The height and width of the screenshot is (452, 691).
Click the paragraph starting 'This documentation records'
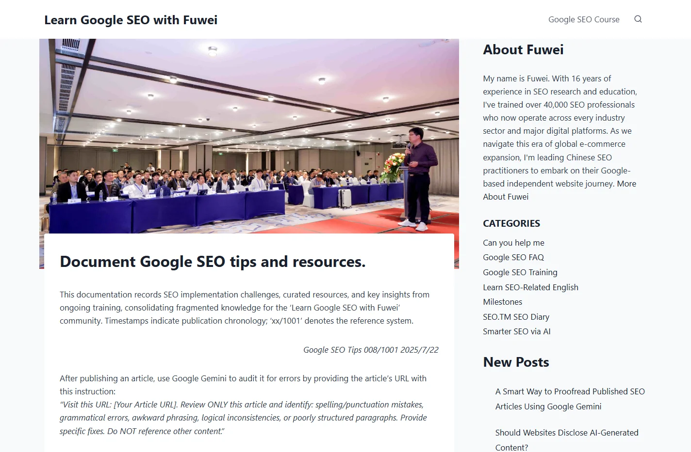click(245, 308)
